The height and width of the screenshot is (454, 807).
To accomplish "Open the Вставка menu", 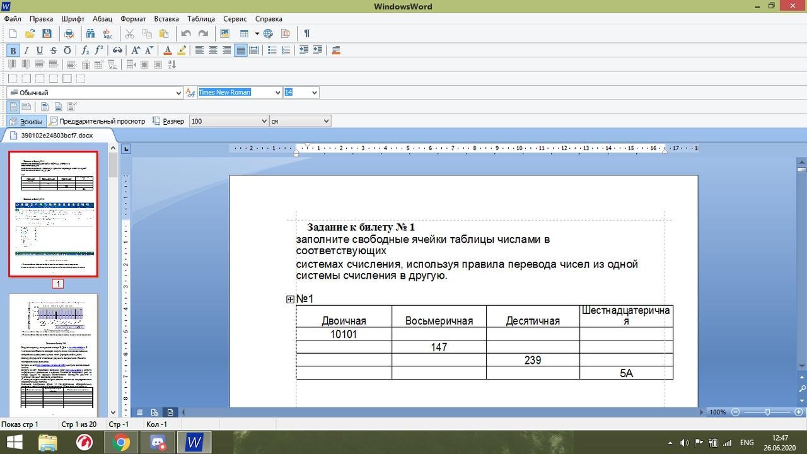I will [166, 19].
